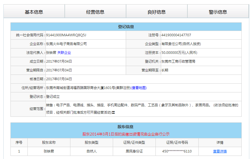This screenshot has width=251, height=159.
Task: Open the 关联企业 link beside 张铁君
Action: [x=64, y=53]
